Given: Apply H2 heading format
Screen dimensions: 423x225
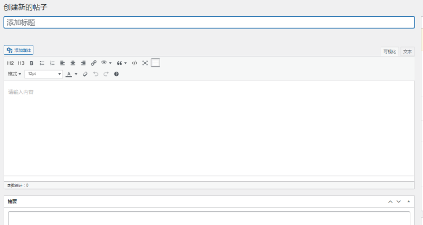Looking at the screenshot, I should point(10,63).
